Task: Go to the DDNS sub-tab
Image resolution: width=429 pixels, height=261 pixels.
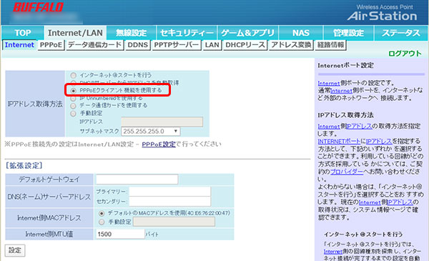Action: tap(137, 45)
